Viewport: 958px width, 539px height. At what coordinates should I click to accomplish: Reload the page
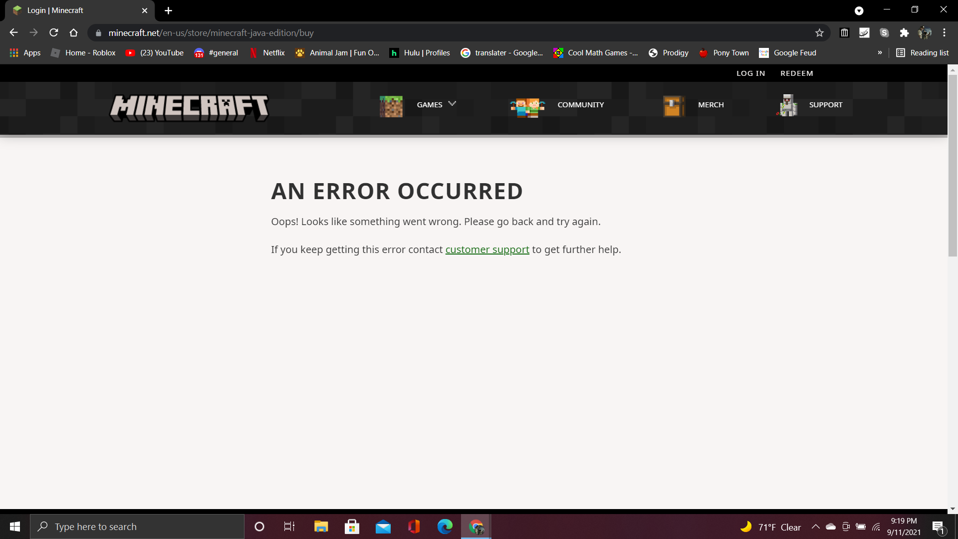pyautogui.click(x=54, y=33)
